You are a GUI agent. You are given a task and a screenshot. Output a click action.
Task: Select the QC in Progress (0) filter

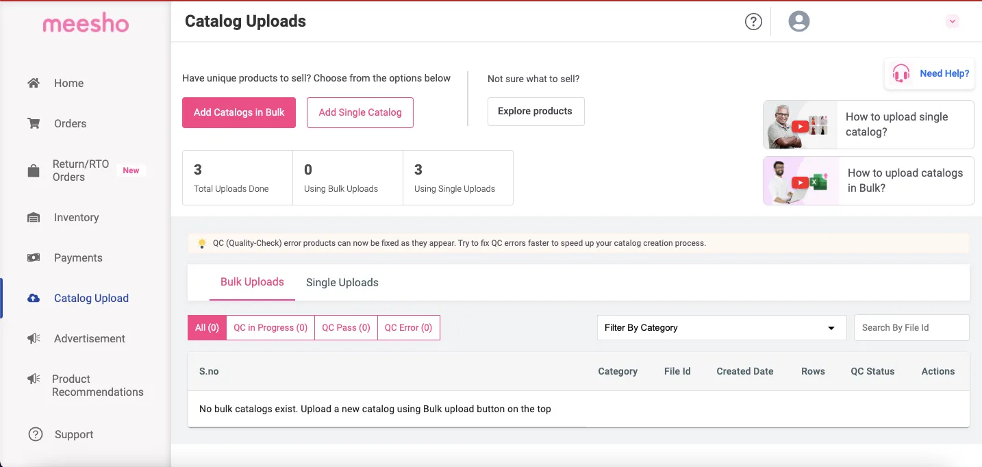(x=270, y=327)
